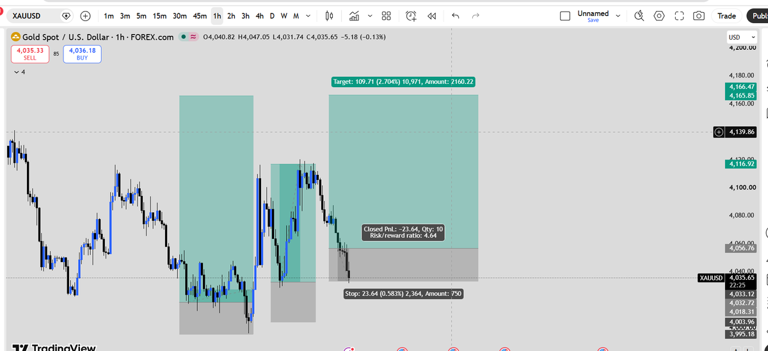
Task: Click the green market status dot
Action: point(184,37)
